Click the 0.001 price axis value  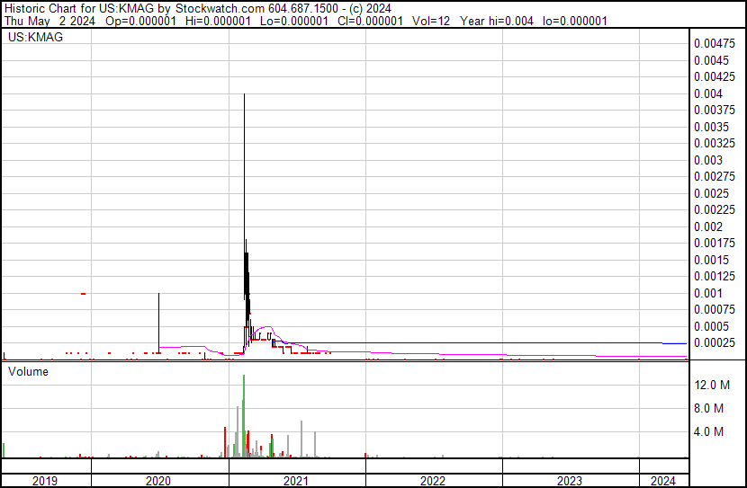click(708, 294)
